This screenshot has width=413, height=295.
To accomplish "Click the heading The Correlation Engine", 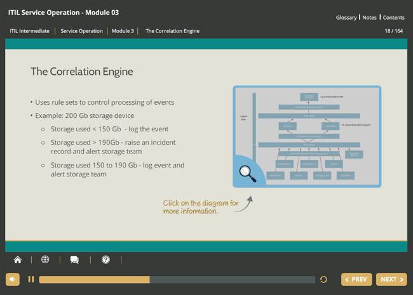I will (x=82, y=72).
